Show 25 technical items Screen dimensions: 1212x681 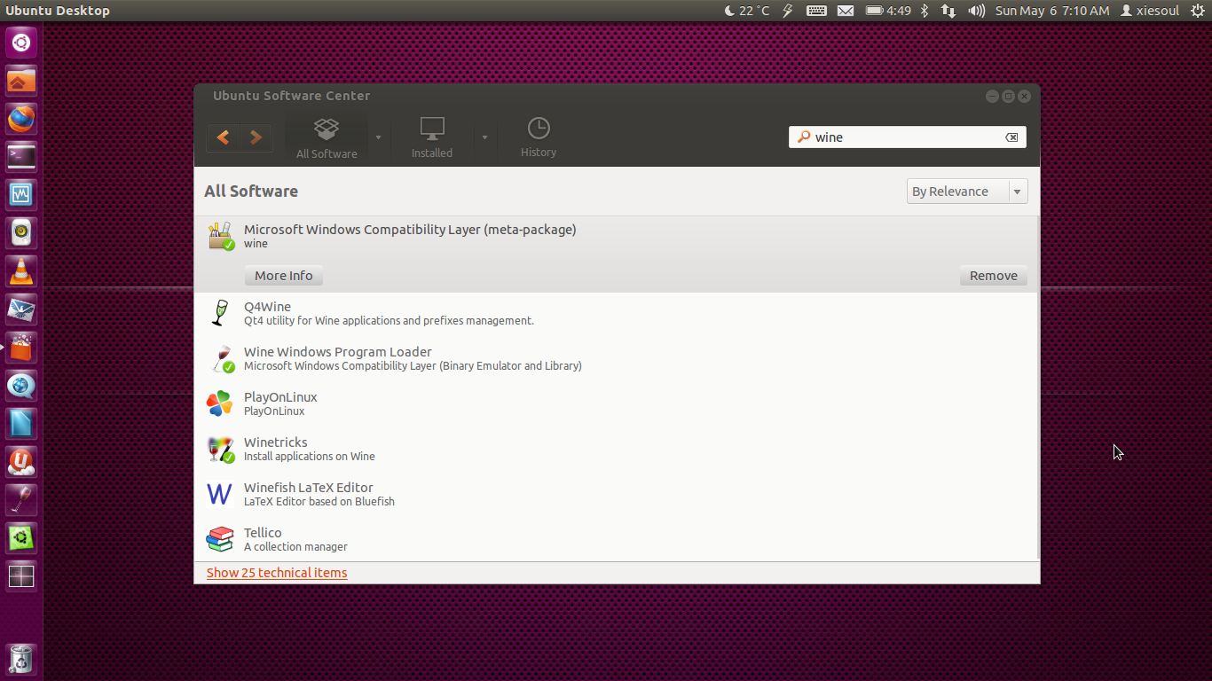pyautogui.click(x=277, y=573)
